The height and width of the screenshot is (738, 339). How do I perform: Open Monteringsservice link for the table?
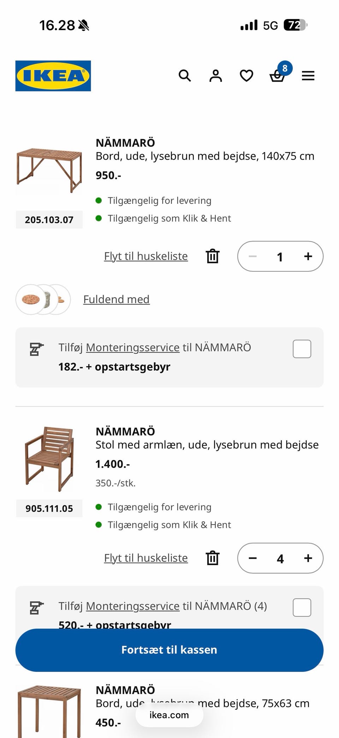[133, 347]
